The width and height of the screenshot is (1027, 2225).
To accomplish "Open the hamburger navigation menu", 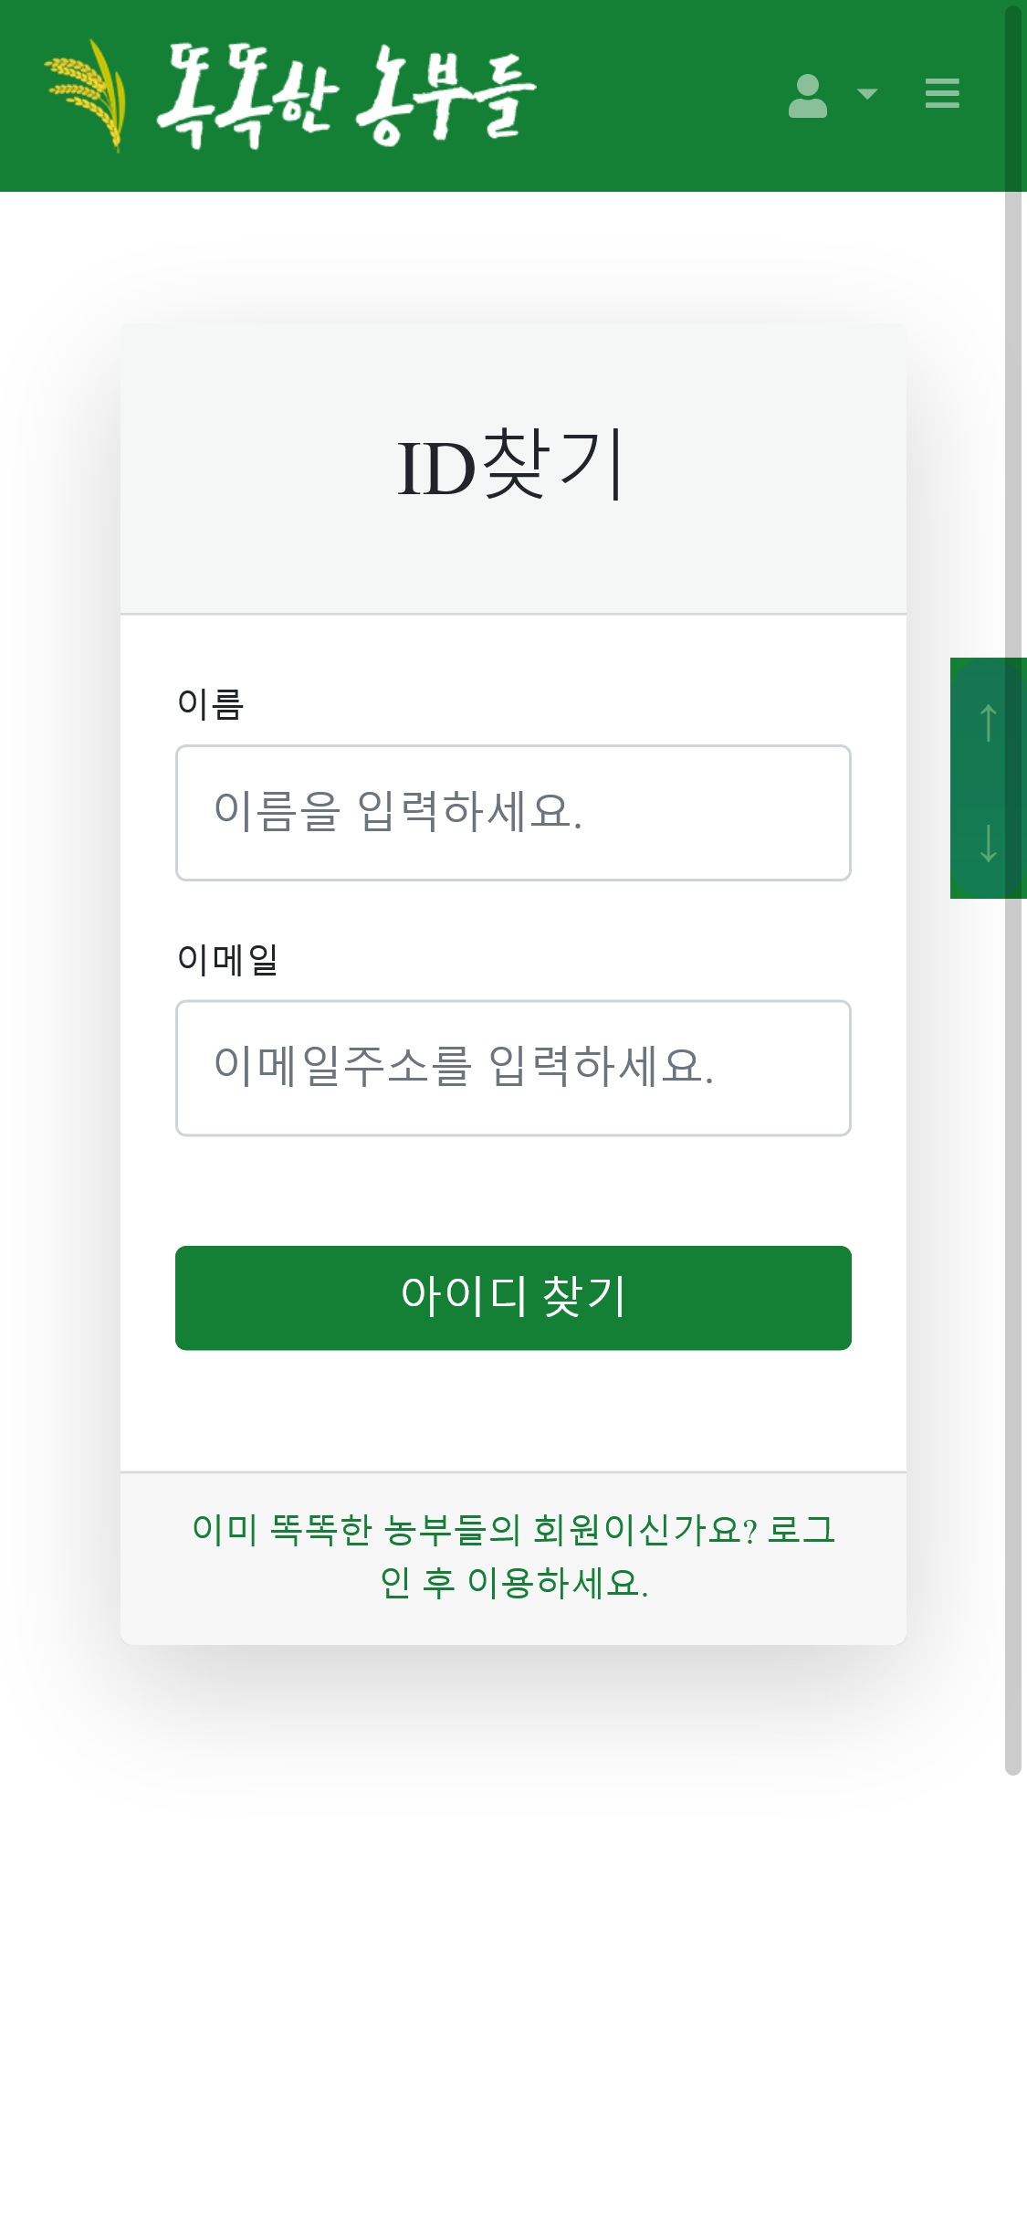I will click(x=942, y=93).
